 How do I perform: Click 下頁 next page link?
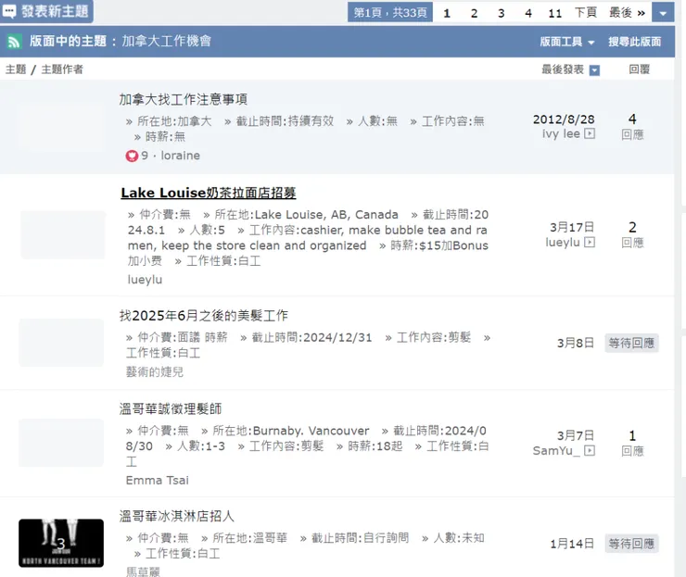pyautogui.click(x=585, y=13)
